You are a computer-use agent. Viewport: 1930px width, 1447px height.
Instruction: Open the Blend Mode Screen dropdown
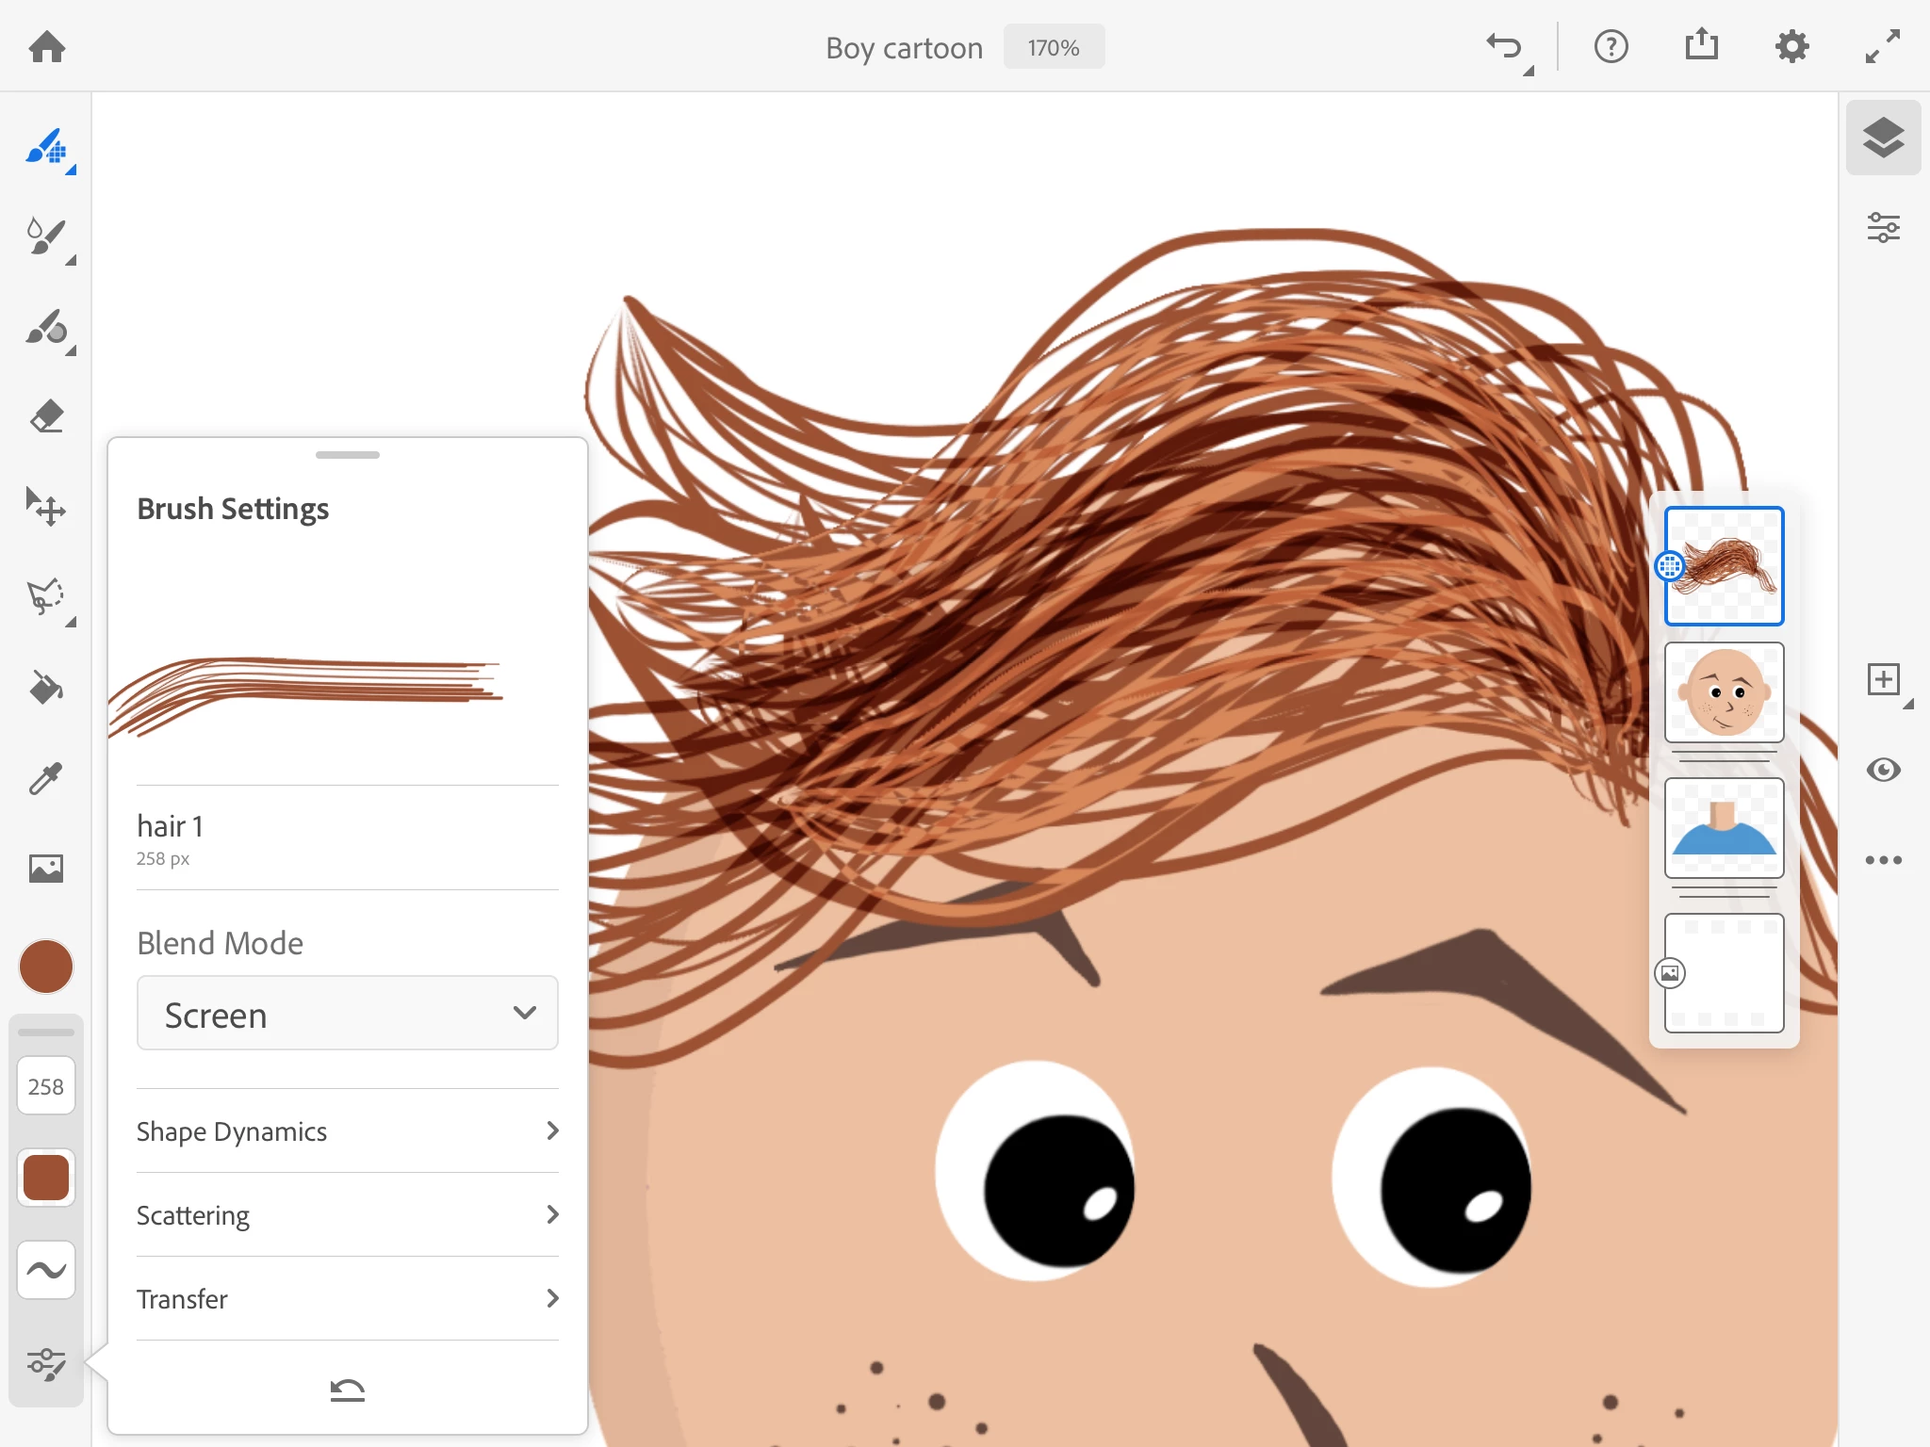347,1014
